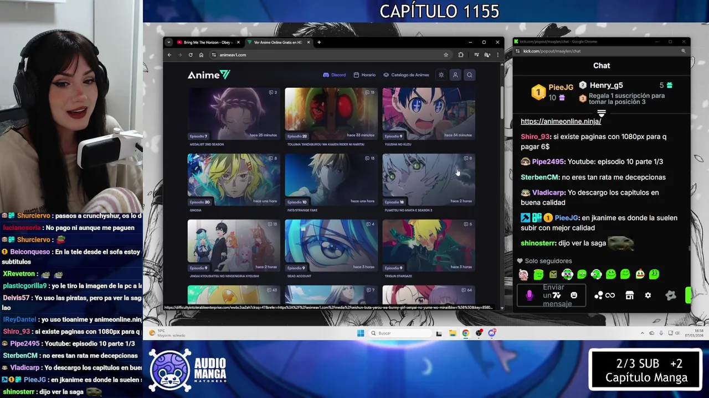Click Shiro_93 username in Kick chat
The width and height of the screenshot is (709, 398).
tap(535, 137)
